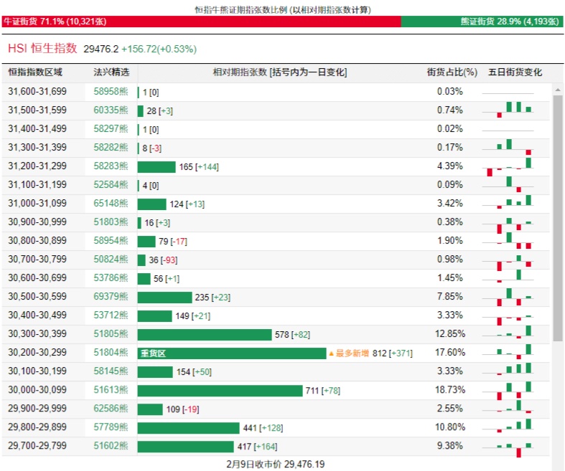Open warrant link 57789熊
Image resolution: width=565 pixels, height=471 pixels.
click(x=111, y=427)
